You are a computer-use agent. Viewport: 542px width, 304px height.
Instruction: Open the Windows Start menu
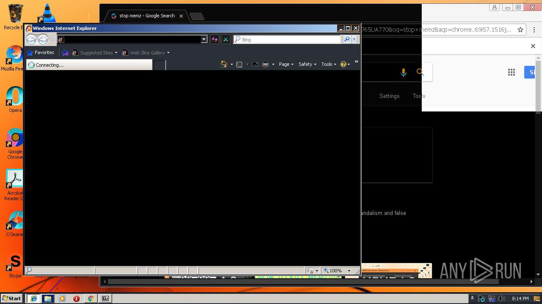pos(11,298)
